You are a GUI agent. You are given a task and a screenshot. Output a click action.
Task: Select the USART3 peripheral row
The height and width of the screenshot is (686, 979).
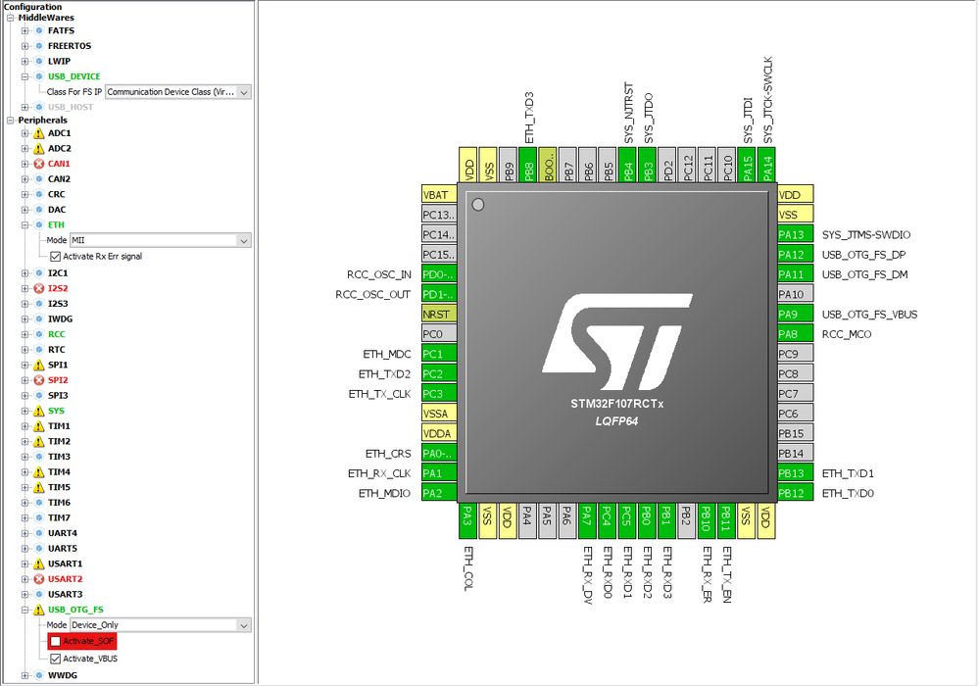coord(65,594)
